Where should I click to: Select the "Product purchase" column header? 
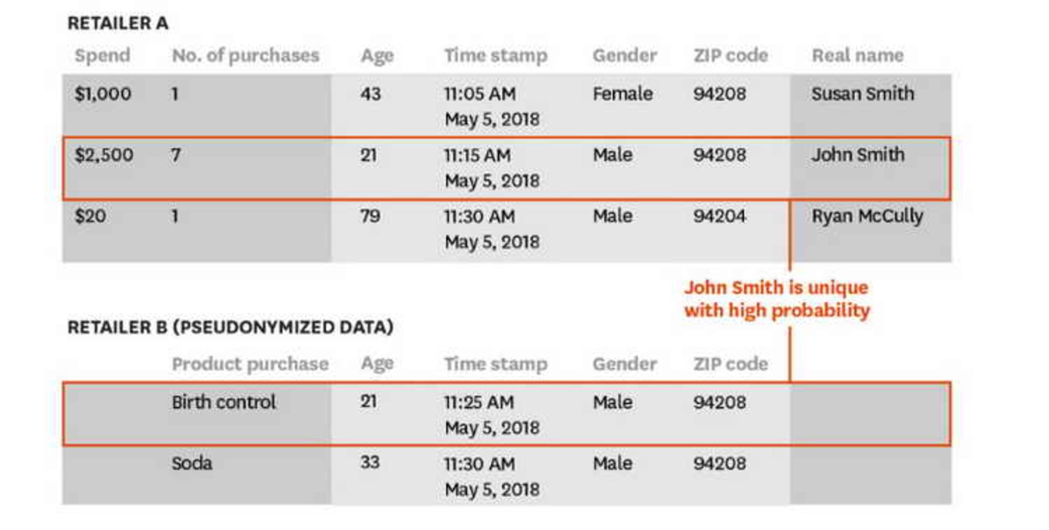click(250, 364)
